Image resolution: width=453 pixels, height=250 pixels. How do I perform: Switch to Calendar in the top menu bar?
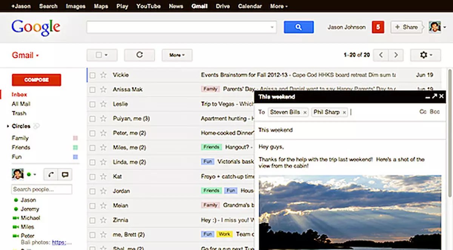pyautogui.click(x=250, y=6)
